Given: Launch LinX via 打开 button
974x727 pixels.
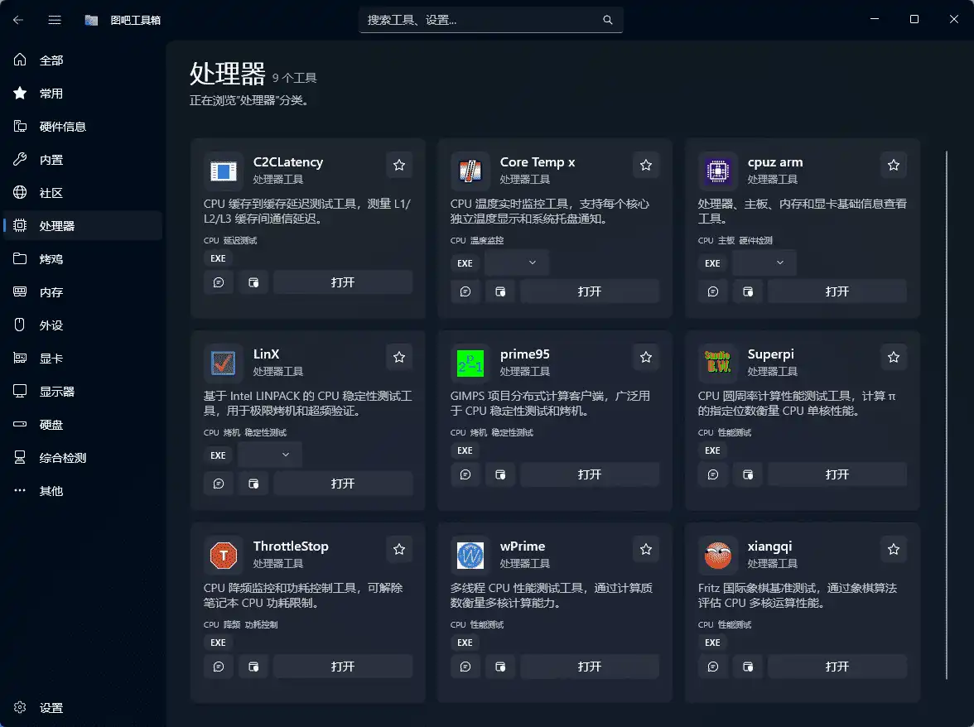Looking at the screenshot, I should click(343, 483).
